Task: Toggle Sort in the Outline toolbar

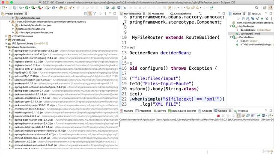Action: 248,18
